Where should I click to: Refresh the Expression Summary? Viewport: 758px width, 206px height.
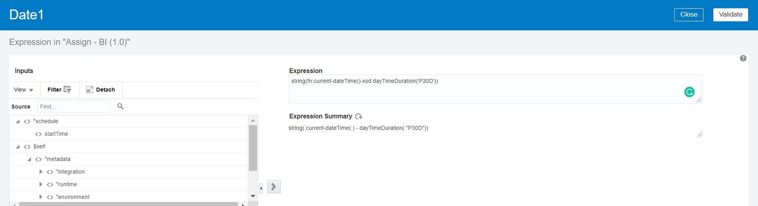click(359, 116)
